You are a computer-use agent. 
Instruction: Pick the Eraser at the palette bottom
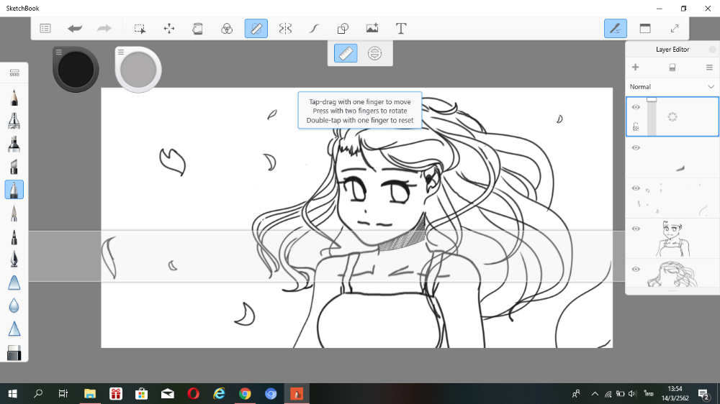point(14,353)
